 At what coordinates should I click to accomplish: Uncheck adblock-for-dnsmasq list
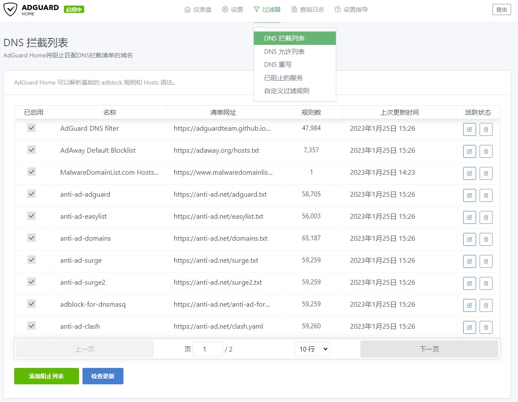pos(32,304)
